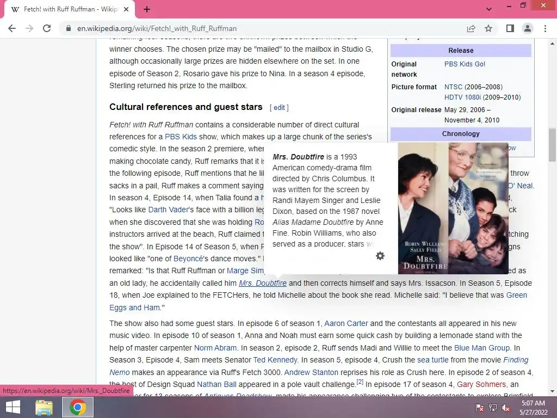Open File Explorer from taskbar
Screen dimensions: 557x418
pos(44,407)
